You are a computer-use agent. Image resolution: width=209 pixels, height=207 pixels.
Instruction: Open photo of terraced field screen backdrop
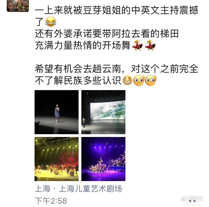coord(103,112)
